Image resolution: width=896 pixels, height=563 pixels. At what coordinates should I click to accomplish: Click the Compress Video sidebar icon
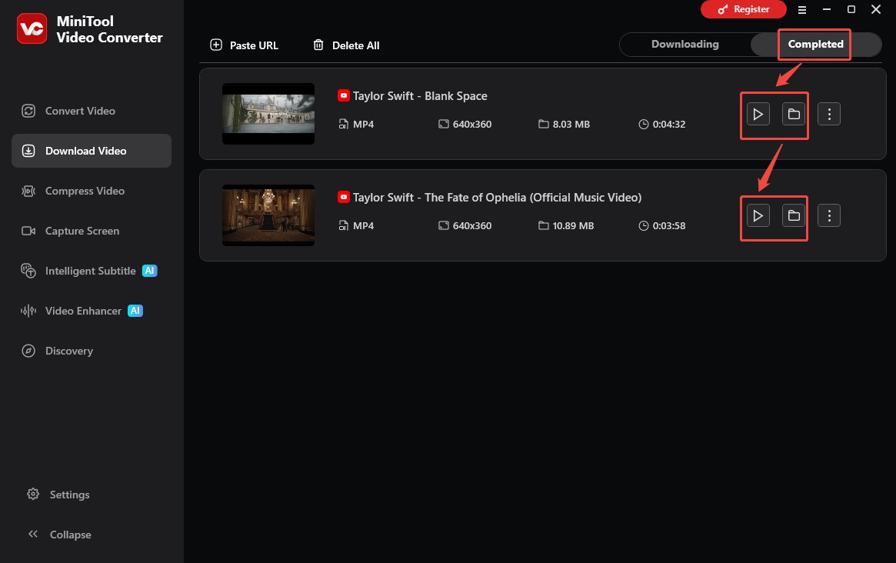[x=28, y=191]
